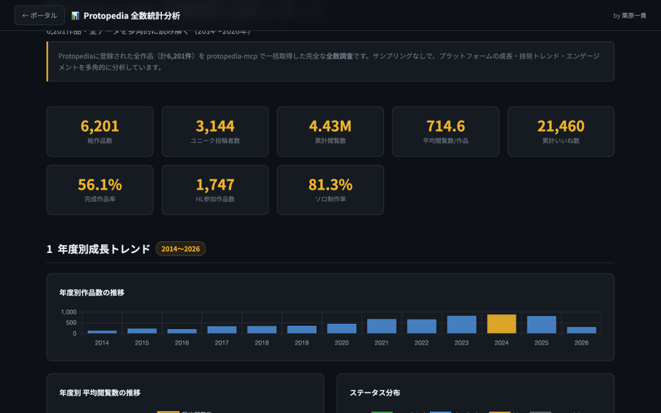661x413 pixels.
Task: Click the 21,460 累計いいね数 value
Action: 561,126
